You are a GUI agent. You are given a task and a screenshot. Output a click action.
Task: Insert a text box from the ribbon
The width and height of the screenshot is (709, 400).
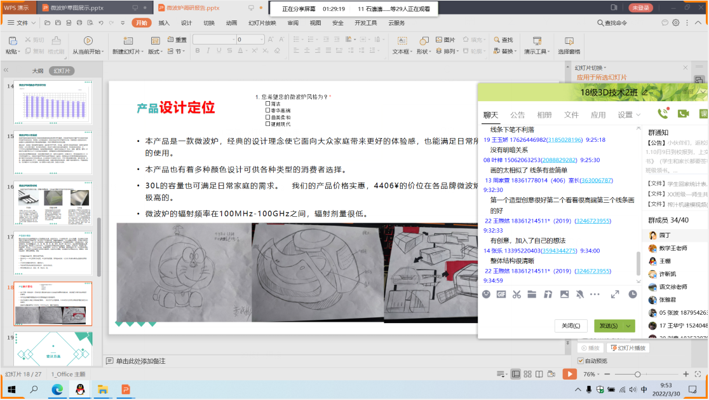(402, 46)
